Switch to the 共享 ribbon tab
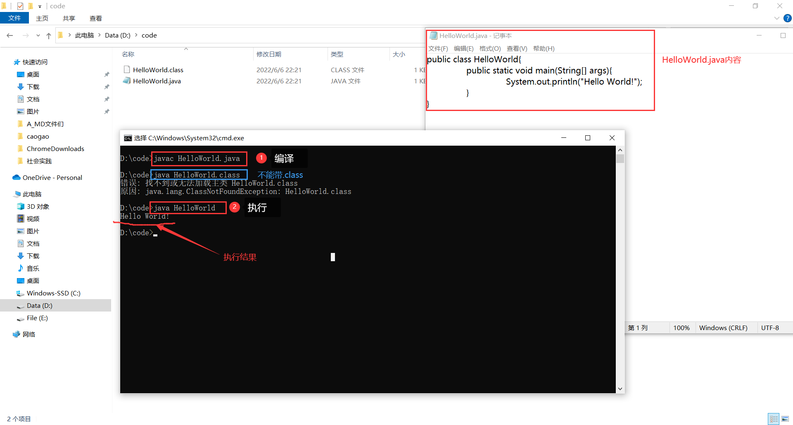The width and height of the screenshot is (793, 425). tap(69, 18)
